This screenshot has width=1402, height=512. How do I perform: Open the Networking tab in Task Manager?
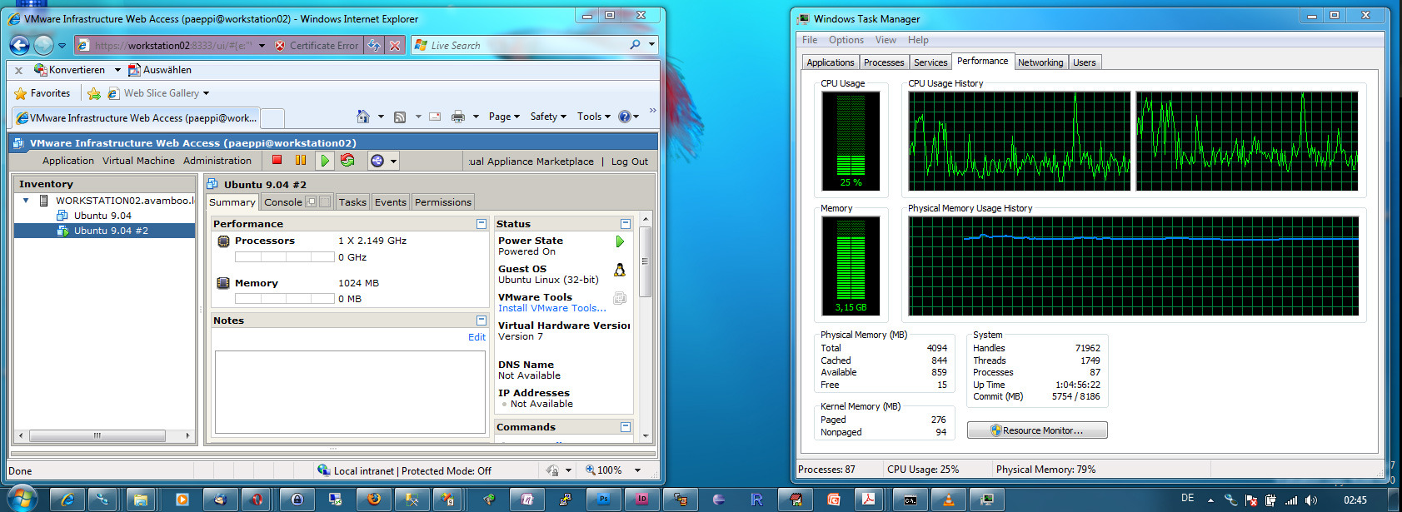point(1040,62)
